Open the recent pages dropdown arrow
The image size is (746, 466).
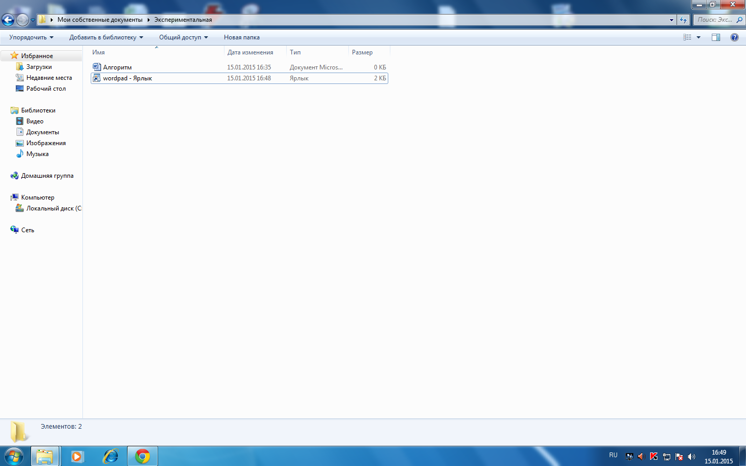[x=33, y=20]
